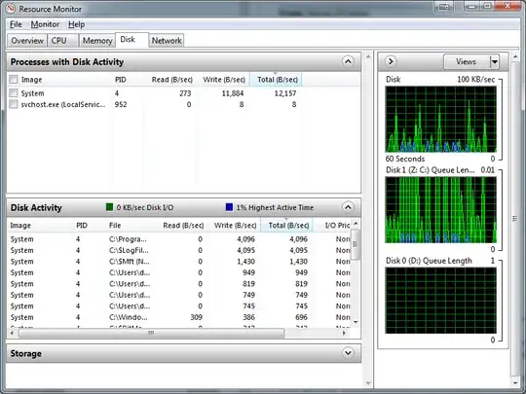This screenshot has height=394, width=526.
Task: Click the 949 write value row
Action: (x=248, y=272)
